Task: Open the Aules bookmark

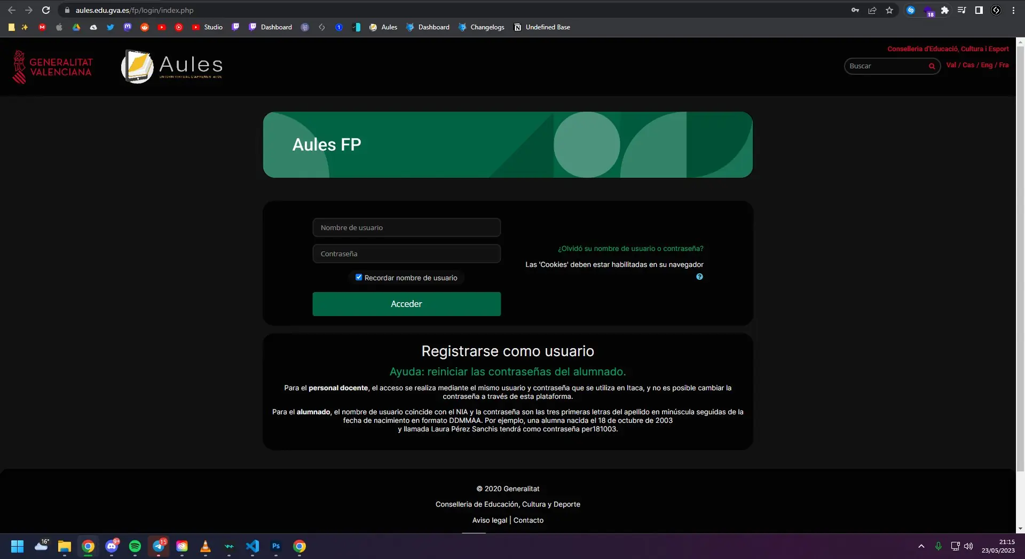Action: click(383, 27)
